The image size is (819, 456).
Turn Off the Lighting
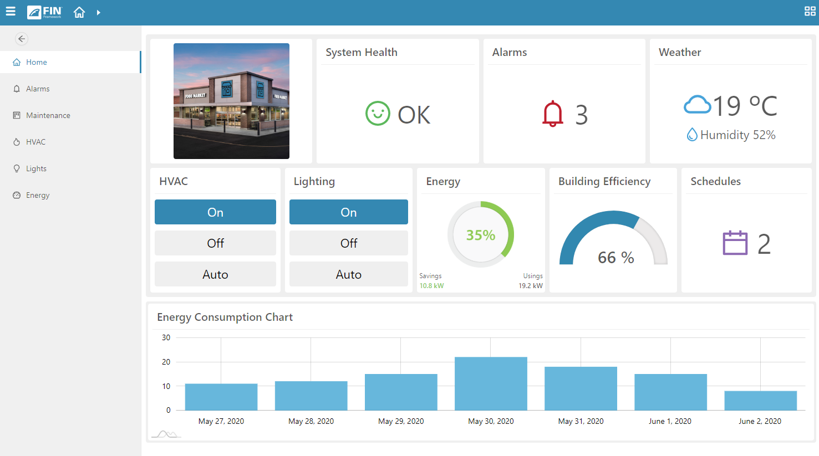click(x=348, y=243)
